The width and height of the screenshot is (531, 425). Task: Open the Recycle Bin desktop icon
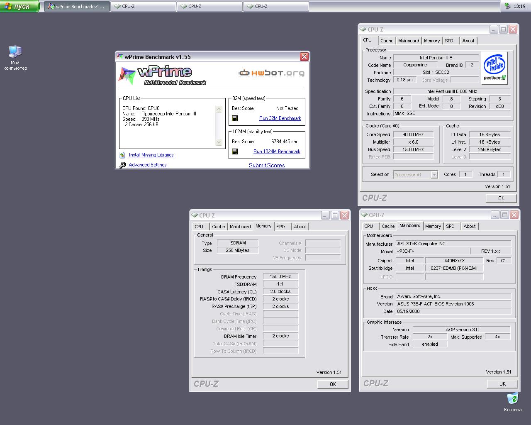click(513, 402)
